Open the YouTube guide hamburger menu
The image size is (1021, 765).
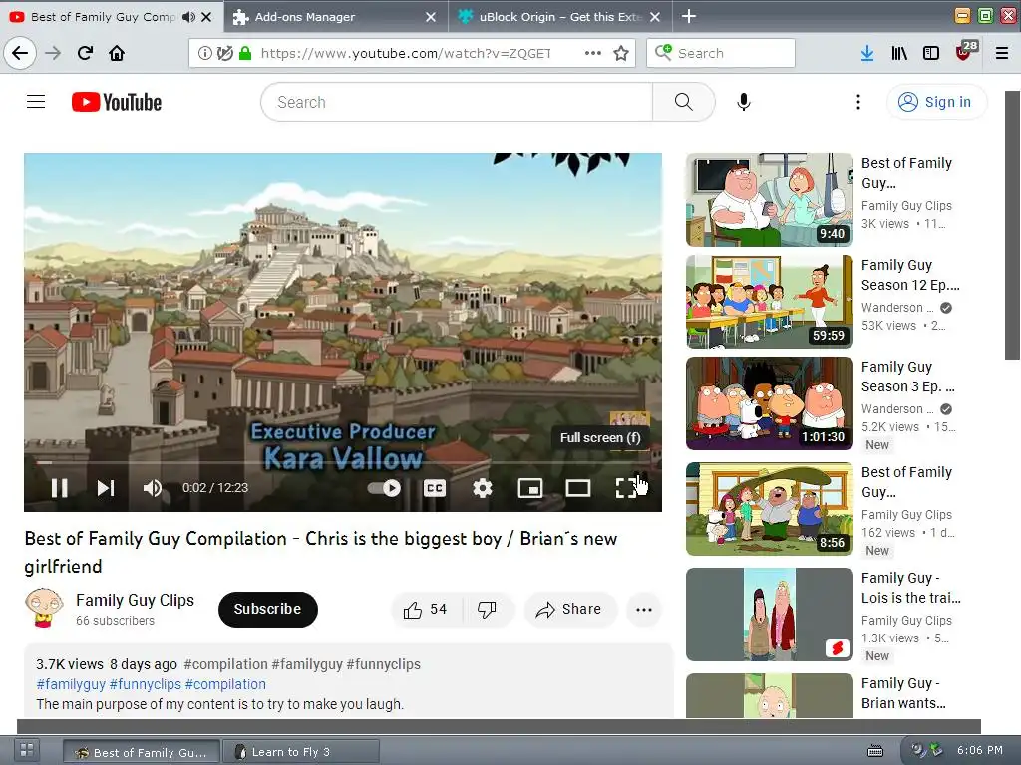click(36, 102)
